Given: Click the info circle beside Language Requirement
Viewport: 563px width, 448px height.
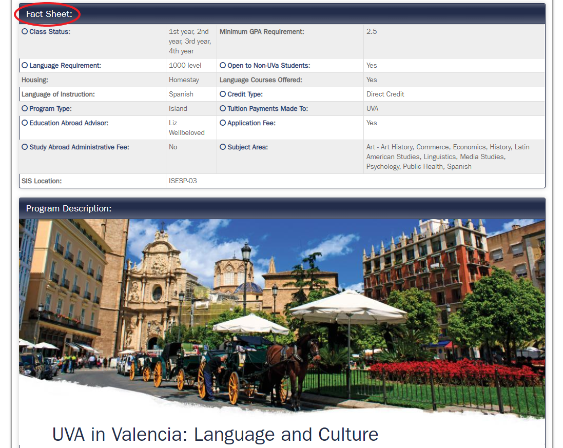Looking at the screenshot, I should pos(25,65).
